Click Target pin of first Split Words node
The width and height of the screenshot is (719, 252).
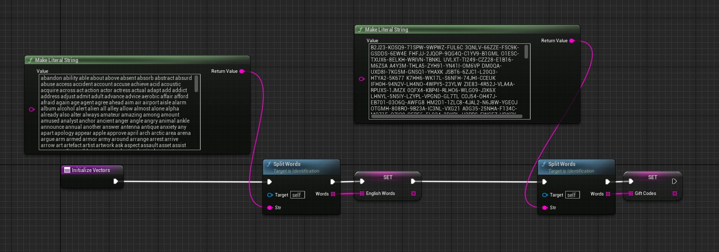(x=270, y=195)
